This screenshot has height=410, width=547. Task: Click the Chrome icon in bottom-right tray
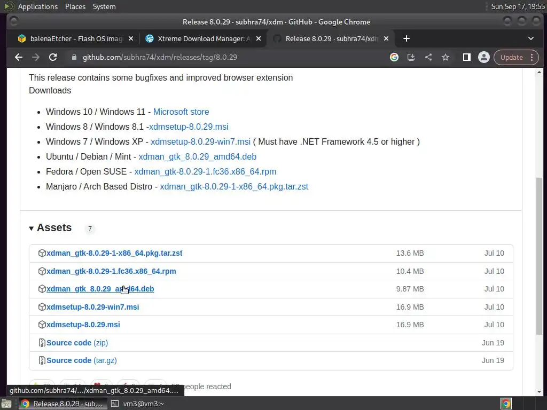coord(506,404)
